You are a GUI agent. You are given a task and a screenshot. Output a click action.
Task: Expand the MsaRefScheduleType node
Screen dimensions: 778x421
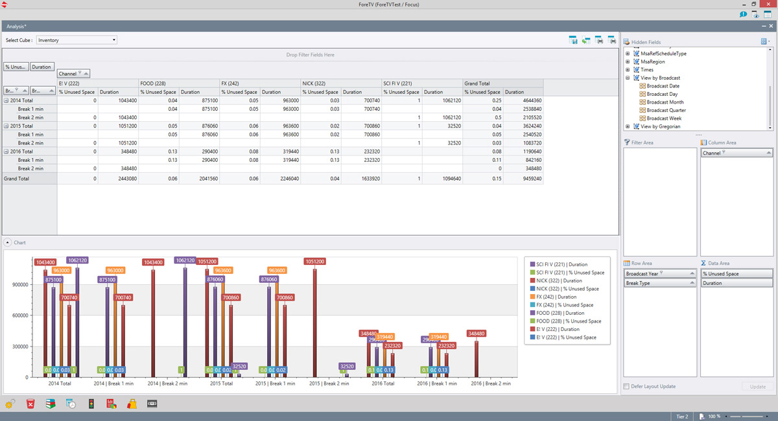click(x=627, y=54)
